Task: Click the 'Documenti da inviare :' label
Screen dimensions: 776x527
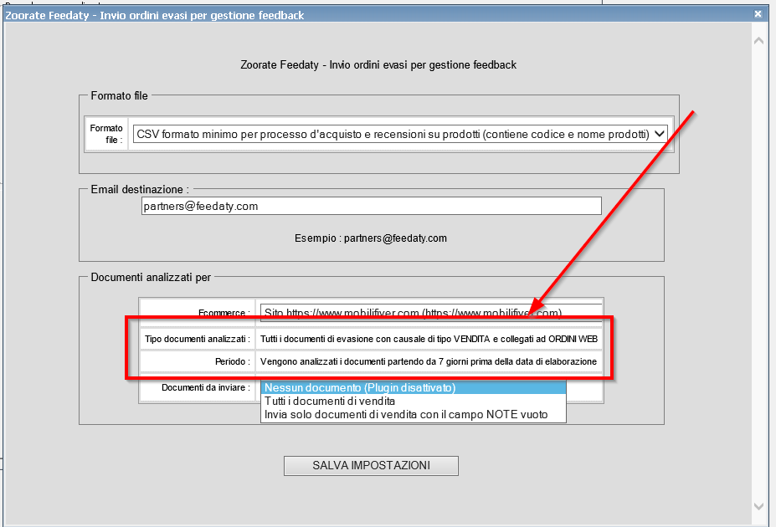Action: tap(206, 387)
